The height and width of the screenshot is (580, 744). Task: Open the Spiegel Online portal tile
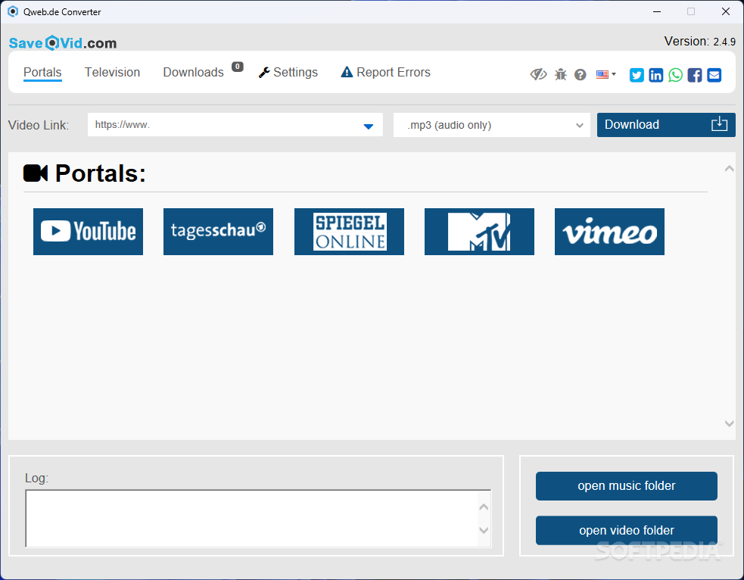click(349, 232)
